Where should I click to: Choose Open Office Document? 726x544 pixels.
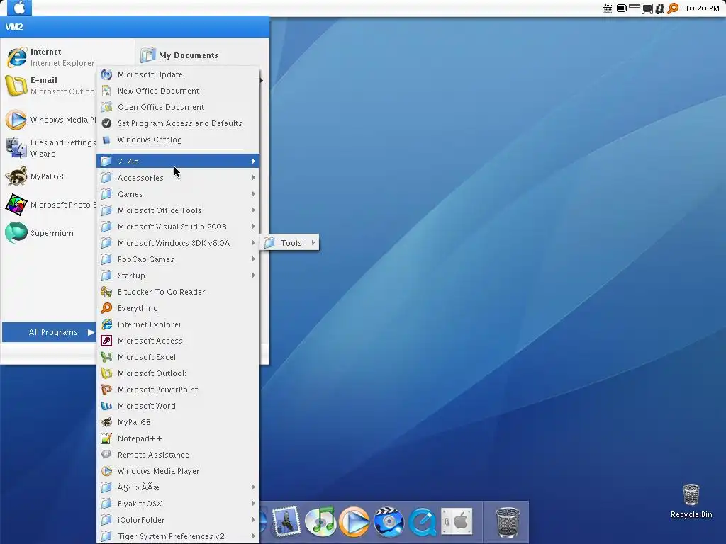click(178, 107)
